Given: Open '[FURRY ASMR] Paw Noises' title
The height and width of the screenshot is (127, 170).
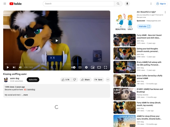Looking at the screenshot, I should click(x=150, y=91).
